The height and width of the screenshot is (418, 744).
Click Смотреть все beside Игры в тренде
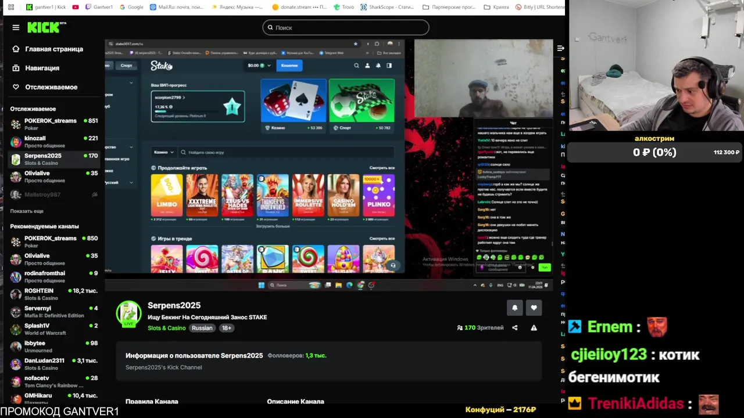coord(382,239)
